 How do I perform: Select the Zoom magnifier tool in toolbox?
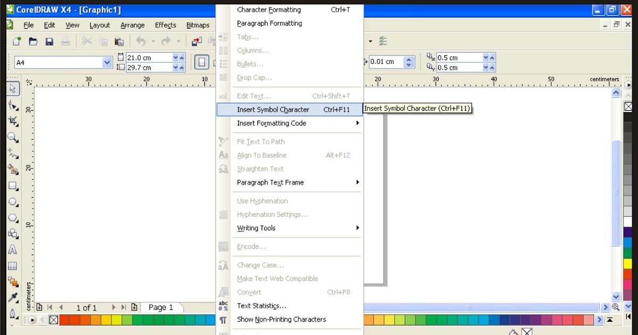[x=13, y=137]
